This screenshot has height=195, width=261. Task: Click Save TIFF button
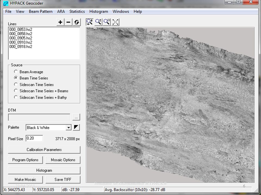[x=63, y=179]
